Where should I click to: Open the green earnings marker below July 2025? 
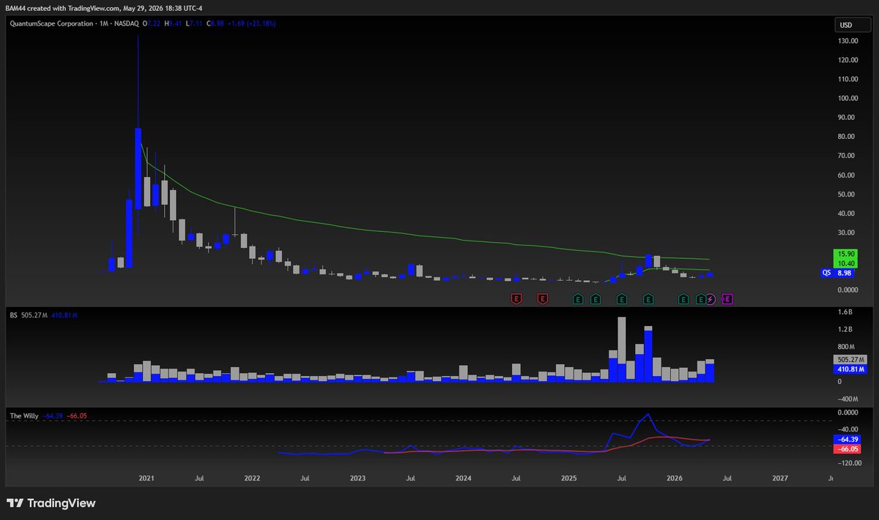point(622,298)
